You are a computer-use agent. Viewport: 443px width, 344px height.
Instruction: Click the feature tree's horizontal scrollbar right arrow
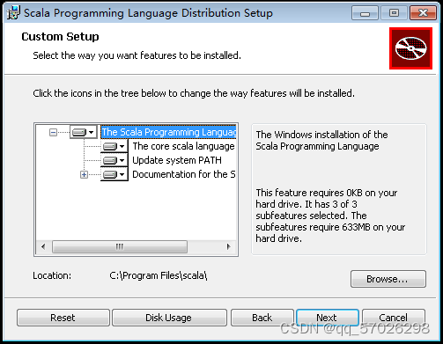pyautogui.click(x=229, y=246)
